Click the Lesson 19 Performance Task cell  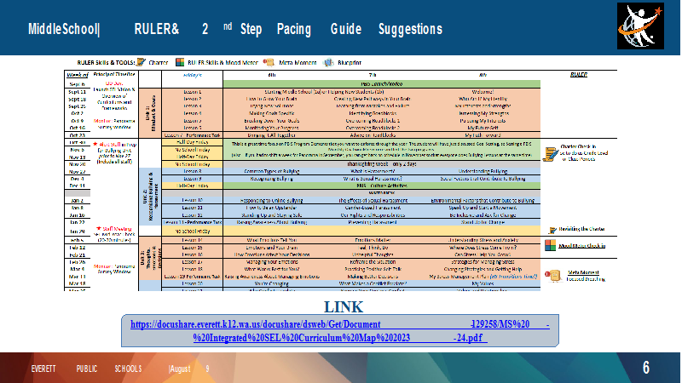(x=193, y=276)
